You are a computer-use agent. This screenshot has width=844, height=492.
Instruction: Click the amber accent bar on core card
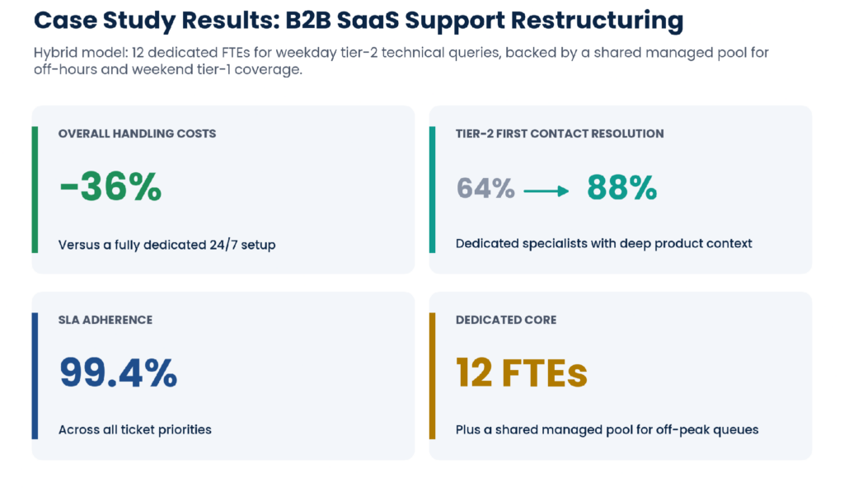click(432, 376)
